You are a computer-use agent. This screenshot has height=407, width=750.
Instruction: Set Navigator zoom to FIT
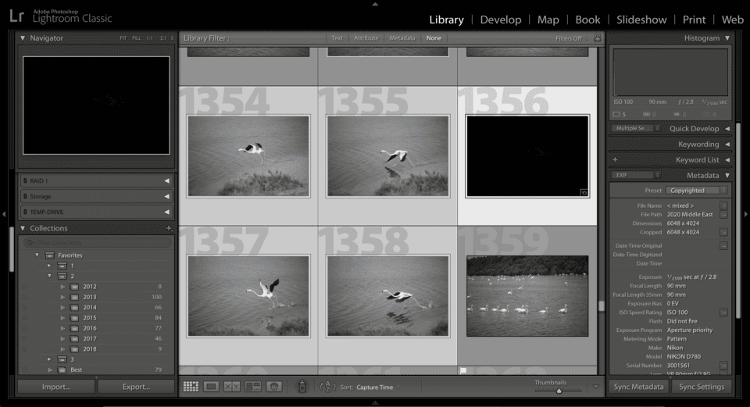[x=123, y=38]
